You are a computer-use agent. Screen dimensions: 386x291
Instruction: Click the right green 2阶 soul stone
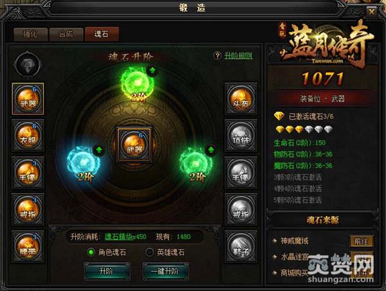click(196, 163)
